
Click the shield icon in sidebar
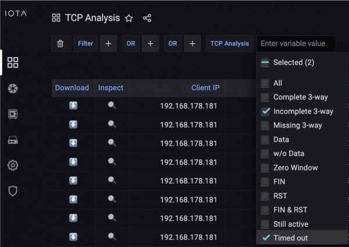[13, 190]
